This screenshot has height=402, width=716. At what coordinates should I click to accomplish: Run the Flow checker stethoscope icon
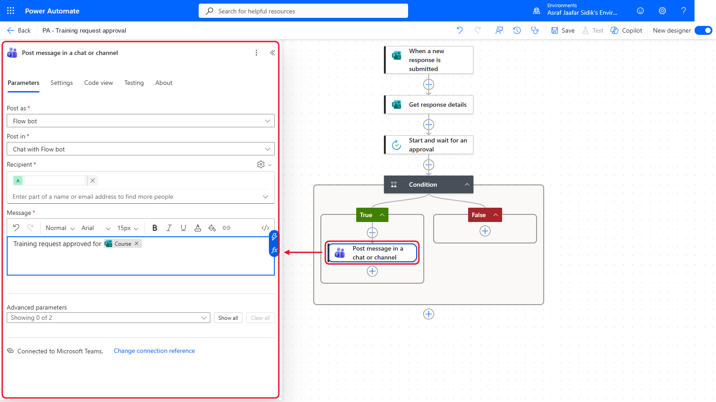tap(535, 30)
